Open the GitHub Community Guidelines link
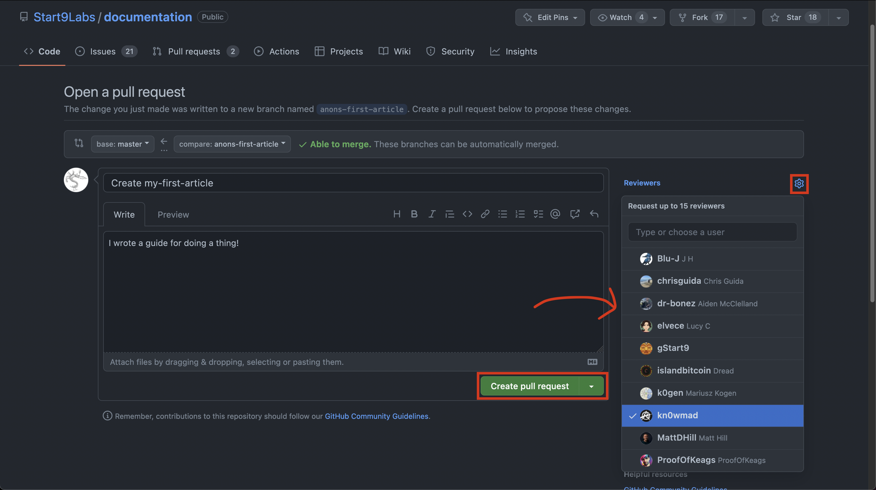The width and height of the screenshot is (876, 490). point(376,416)
